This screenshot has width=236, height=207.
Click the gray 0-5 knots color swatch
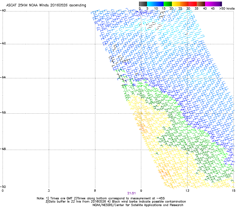(x=143, y=4)
